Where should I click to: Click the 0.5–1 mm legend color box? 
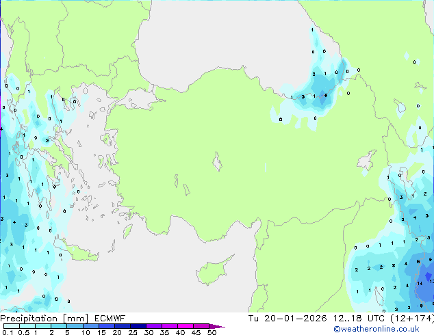27,326
